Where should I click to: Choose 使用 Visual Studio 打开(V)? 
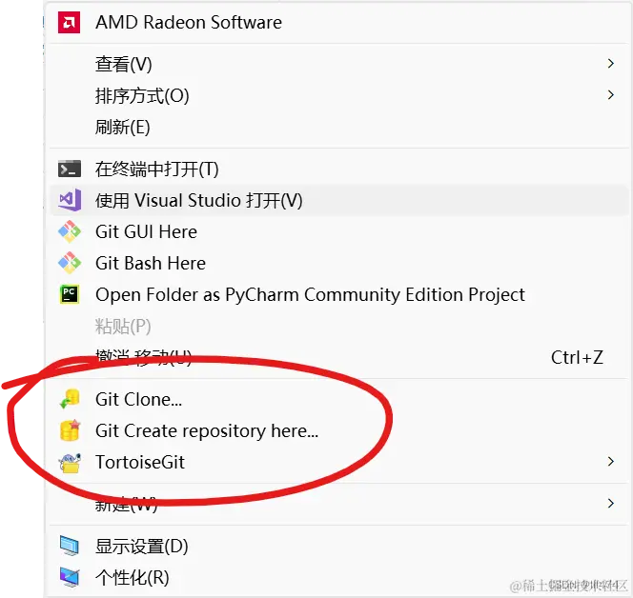(x=198, y=200)
